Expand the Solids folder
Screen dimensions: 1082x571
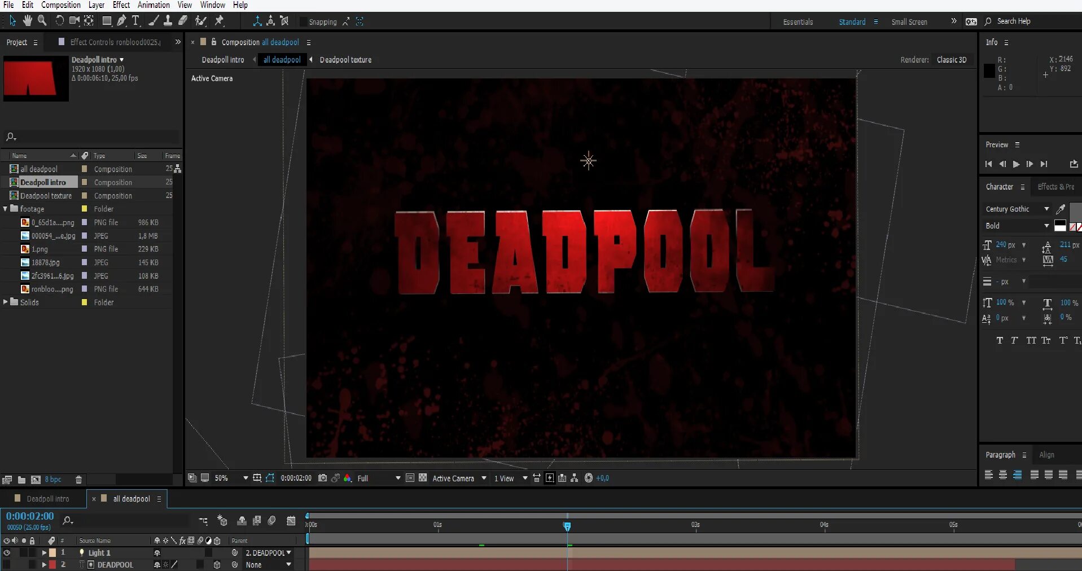[x=6, y=302]
